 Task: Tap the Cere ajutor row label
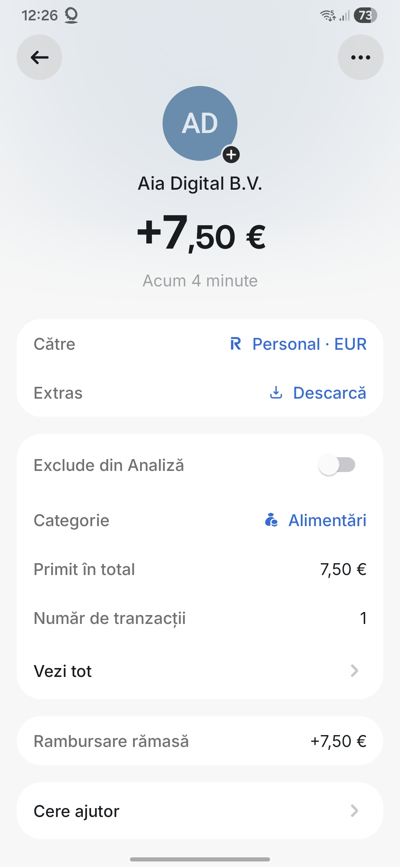click(x=77, y=811)
